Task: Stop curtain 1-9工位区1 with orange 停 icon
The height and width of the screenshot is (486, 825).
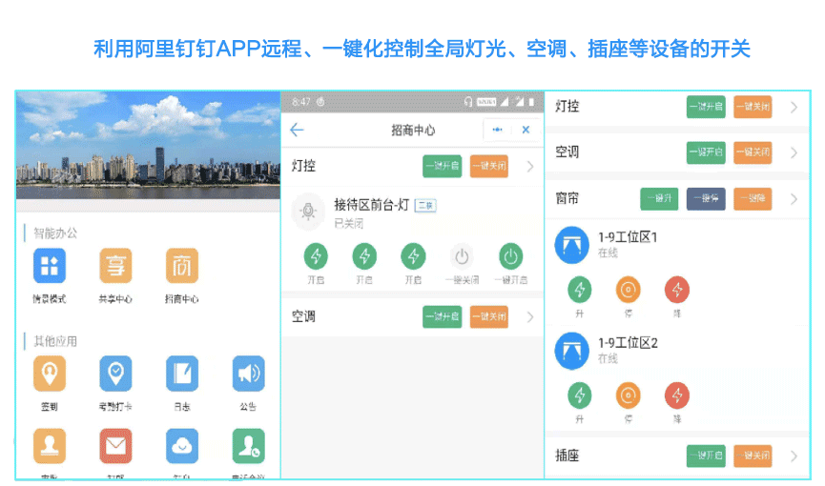Action: pos(629,290)
